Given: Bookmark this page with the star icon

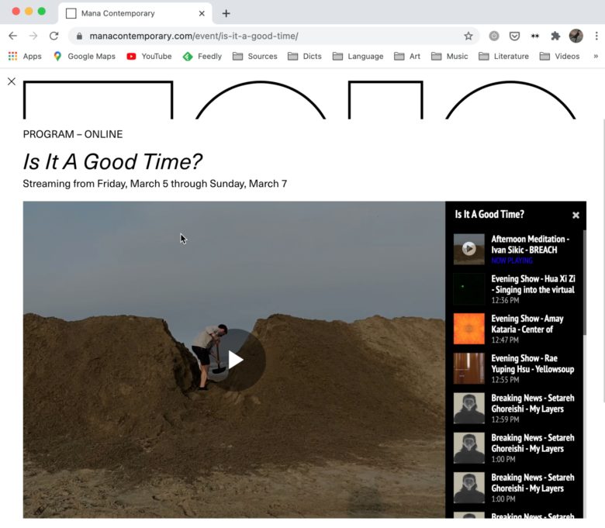Looking at the screenshot, I should pos(468,36).
